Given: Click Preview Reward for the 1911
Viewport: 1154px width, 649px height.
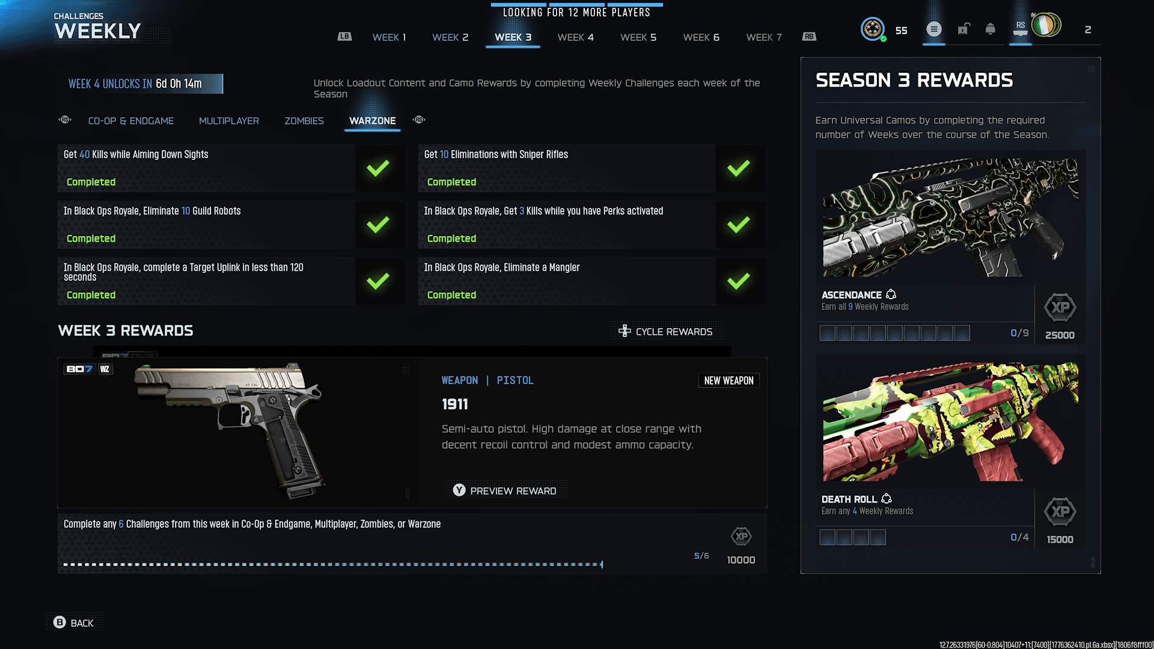Looking at the screenshot, I should pos(505,490).
